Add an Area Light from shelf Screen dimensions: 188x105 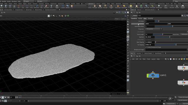[x=105, y=6]
